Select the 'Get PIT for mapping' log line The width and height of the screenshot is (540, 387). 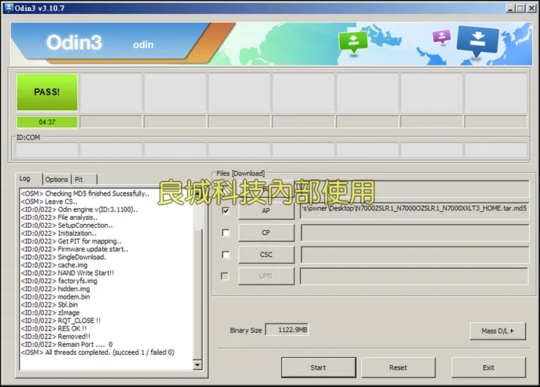click(x=71, y=241)
